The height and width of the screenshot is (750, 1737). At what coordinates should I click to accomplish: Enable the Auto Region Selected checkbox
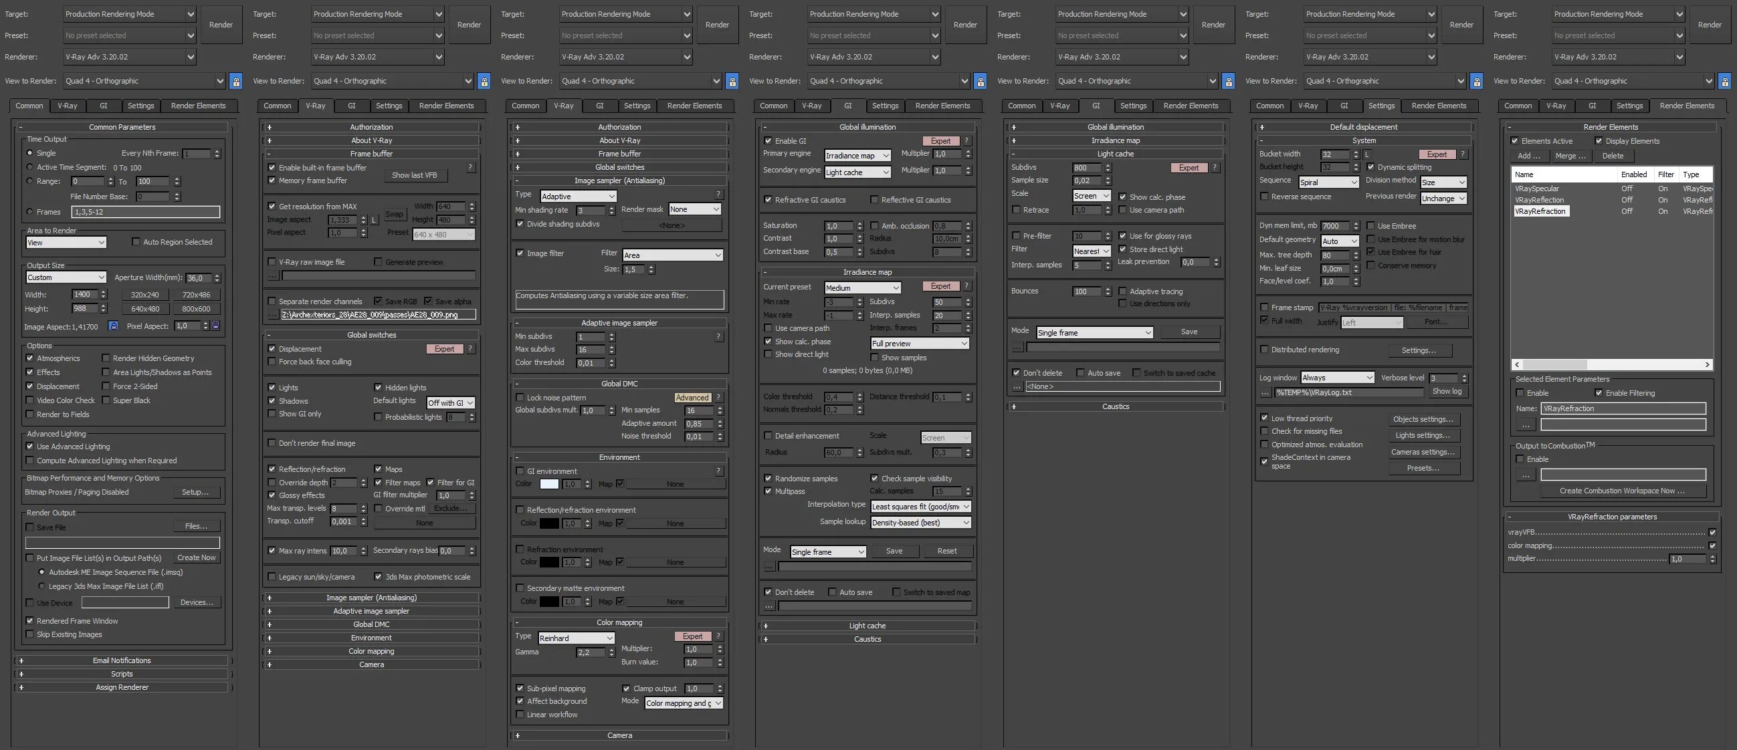pos(136,242)
